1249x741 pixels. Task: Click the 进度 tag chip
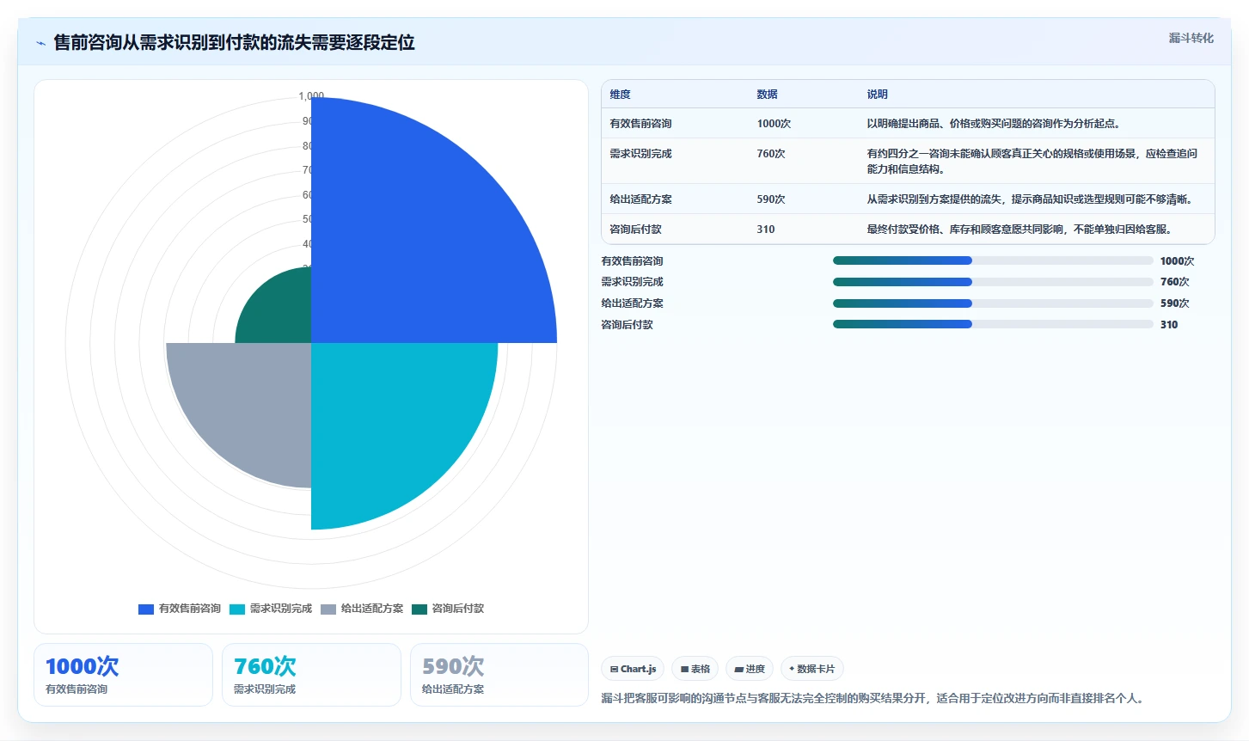[x=750, y=669]
